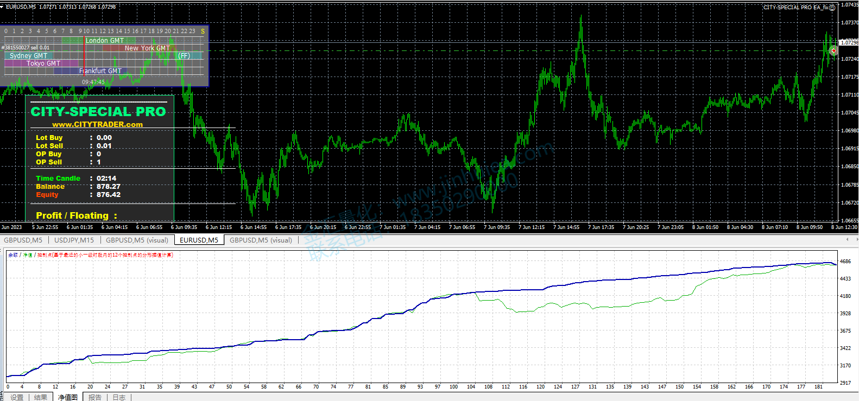Click the CITY-SPECIAL PRO title

coord(98,112)
